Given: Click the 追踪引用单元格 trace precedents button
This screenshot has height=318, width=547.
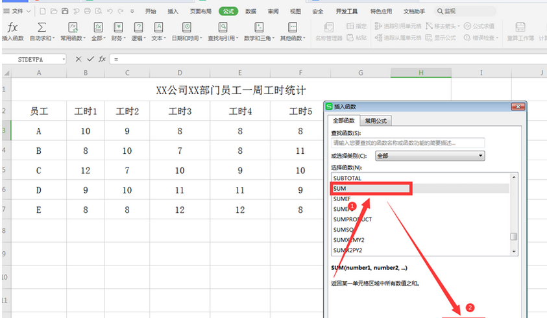Looking at the screenshot, I should pyautogui.click(x=398, y=26).
